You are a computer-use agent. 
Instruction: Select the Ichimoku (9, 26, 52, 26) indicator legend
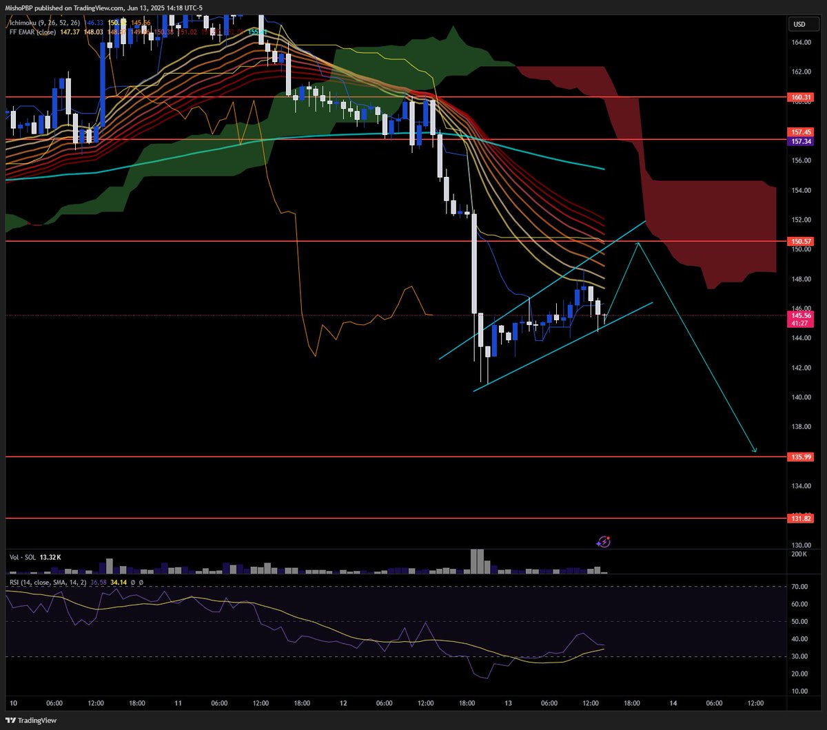(x=45, y=23)
